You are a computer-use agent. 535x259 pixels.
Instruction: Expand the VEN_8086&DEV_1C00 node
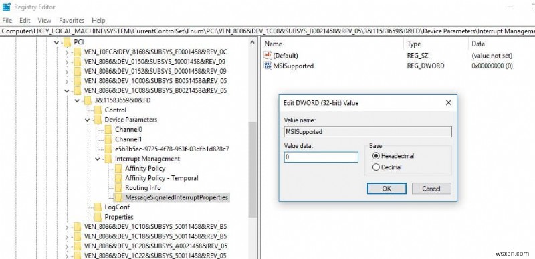point(67,81)
